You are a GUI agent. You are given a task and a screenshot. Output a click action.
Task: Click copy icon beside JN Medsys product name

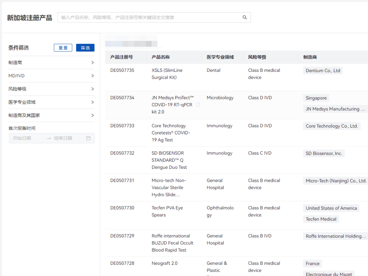click(x=198, y=104)
